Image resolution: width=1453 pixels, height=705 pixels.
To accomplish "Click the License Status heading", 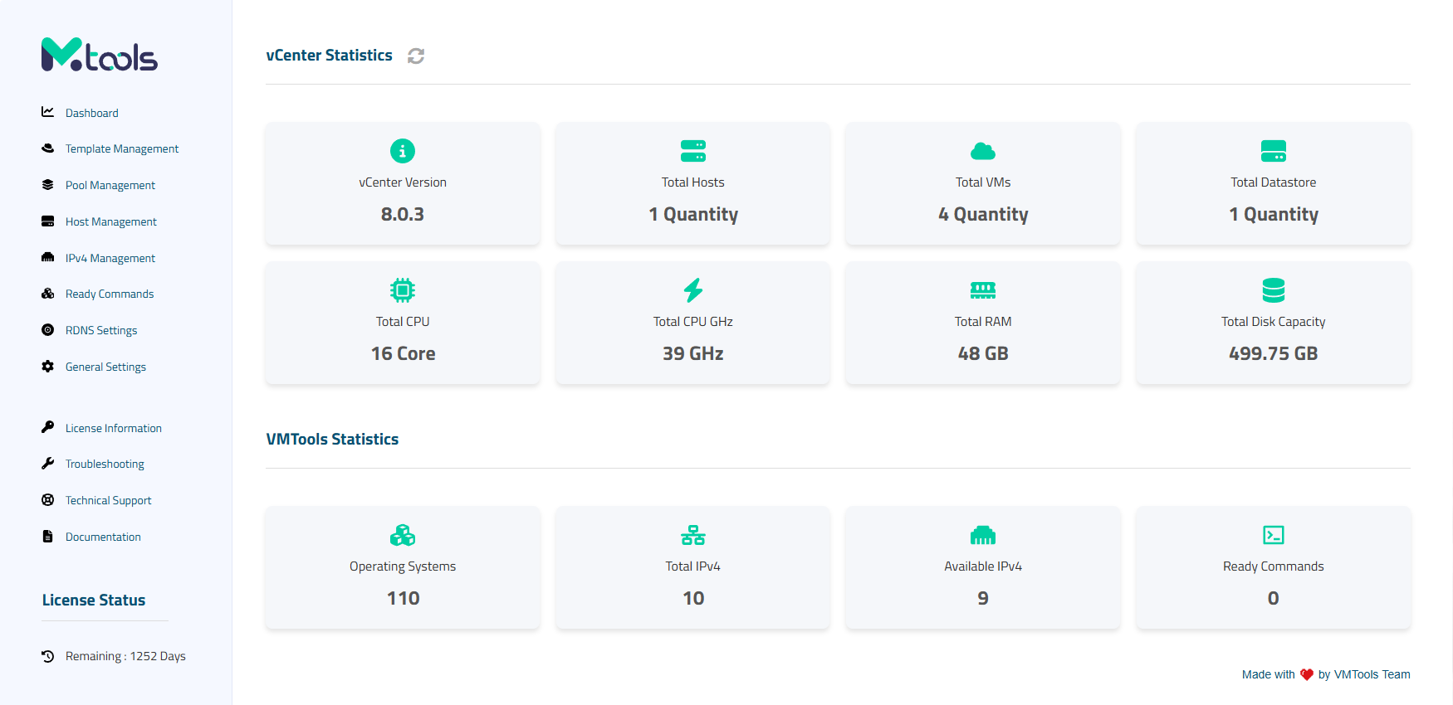I will point(94,600).
